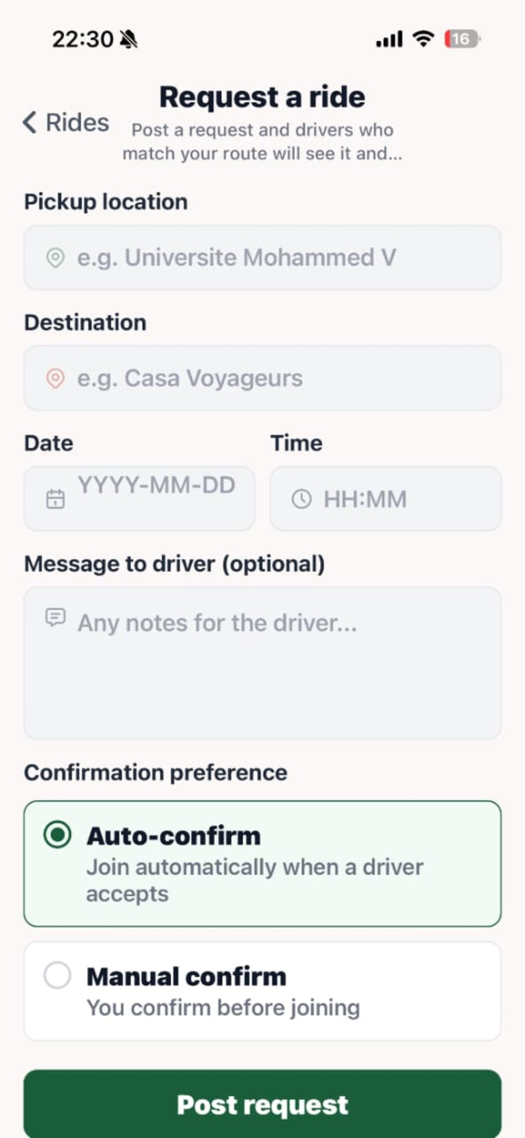525x1138 pixels.
Task: Tap the back chevron beside Rides
Action: tap(30, 122)
